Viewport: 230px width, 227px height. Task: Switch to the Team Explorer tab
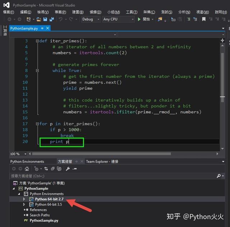[x=102, y=162]
